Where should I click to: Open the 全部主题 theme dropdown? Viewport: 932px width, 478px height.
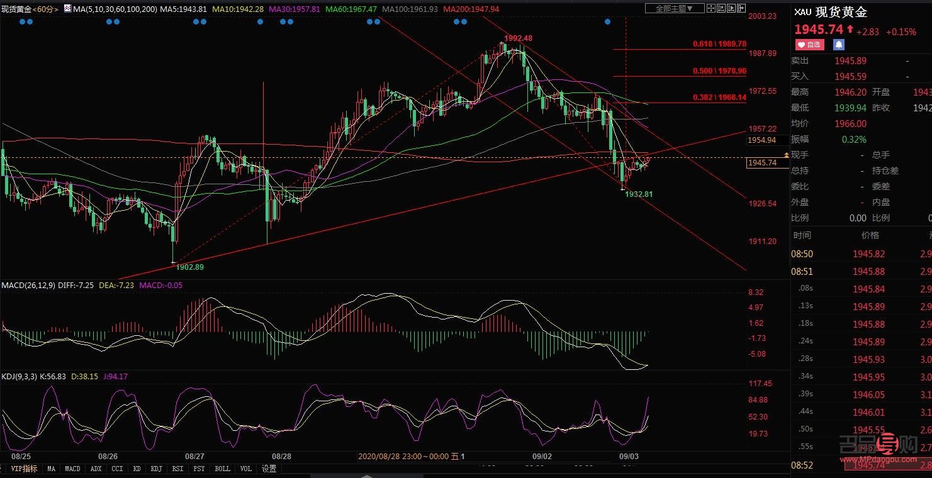pyautogui.click(x=675, y=9)
